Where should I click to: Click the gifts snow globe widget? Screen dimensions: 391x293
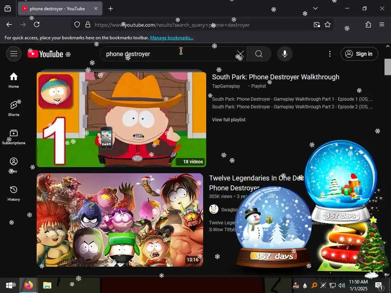point(341,182)
